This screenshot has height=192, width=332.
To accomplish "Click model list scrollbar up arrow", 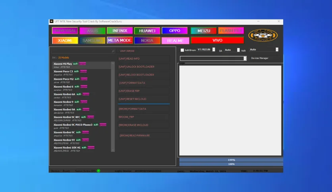I will [113, 63].
